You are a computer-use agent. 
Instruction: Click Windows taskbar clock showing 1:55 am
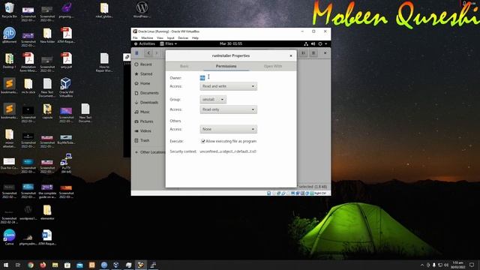pos(458,265)
